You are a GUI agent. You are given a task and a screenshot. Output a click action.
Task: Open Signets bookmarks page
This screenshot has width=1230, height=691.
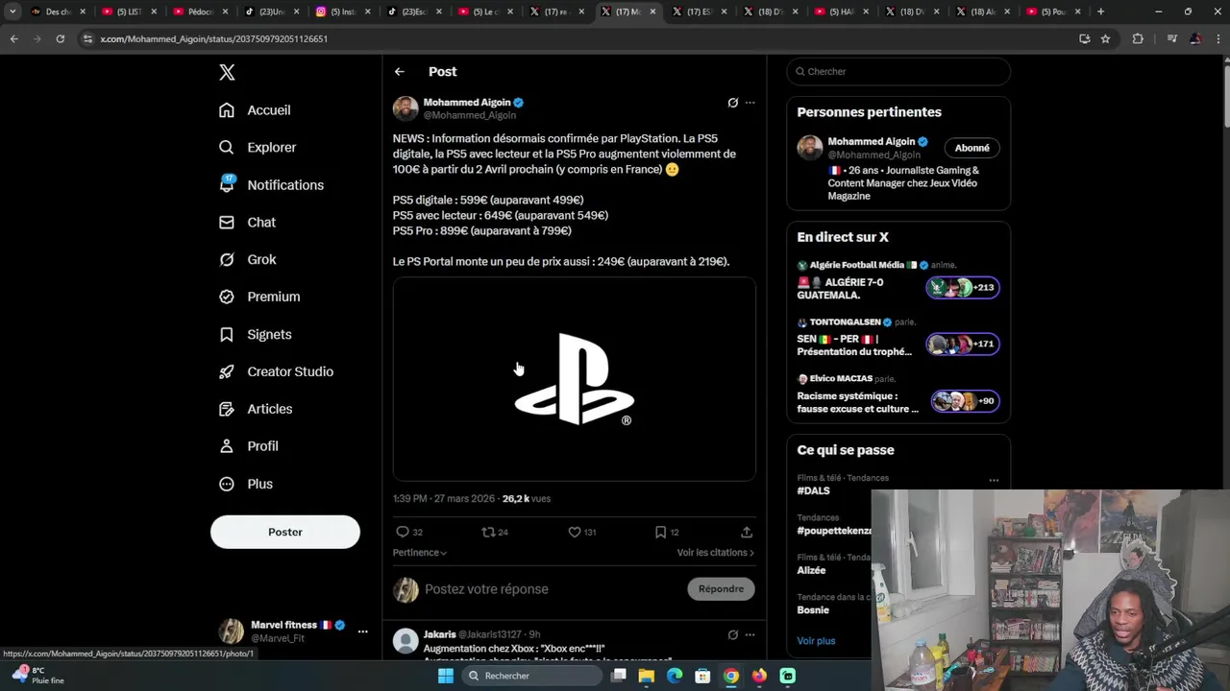[255, 335]
